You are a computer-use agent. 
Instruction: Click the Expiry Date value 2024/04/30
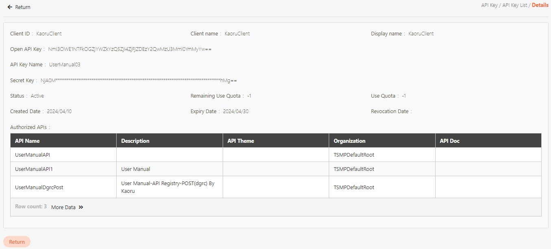[x=236, y=111]
